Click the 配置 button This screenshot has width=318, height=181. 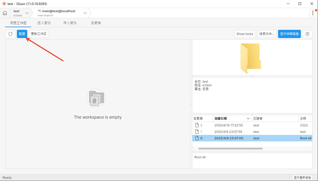pos(22,34)
